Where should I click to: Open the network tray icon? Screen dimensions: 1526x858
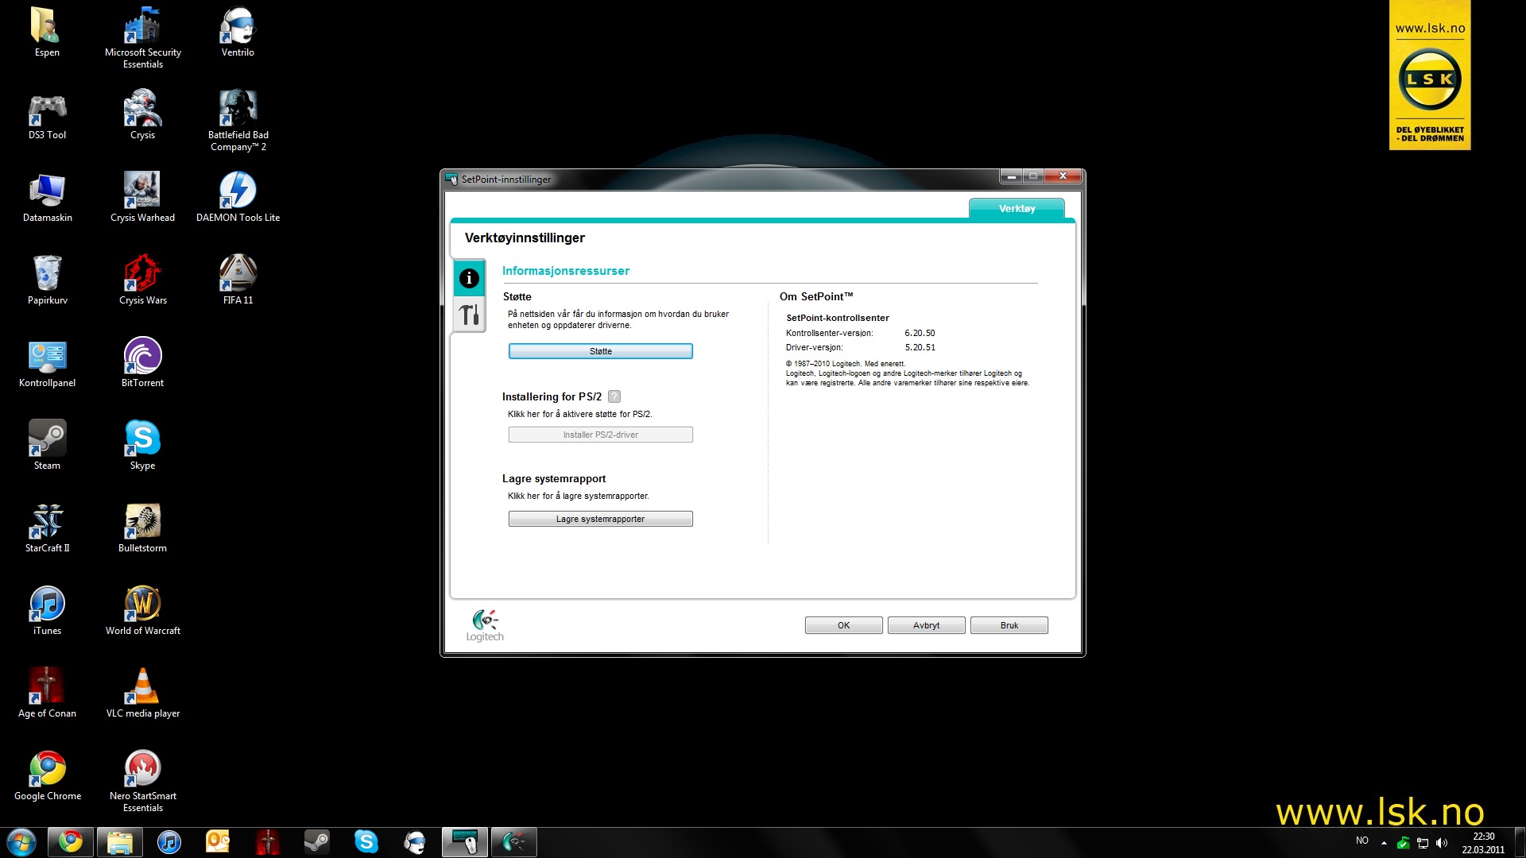[x=1423, y=843]
